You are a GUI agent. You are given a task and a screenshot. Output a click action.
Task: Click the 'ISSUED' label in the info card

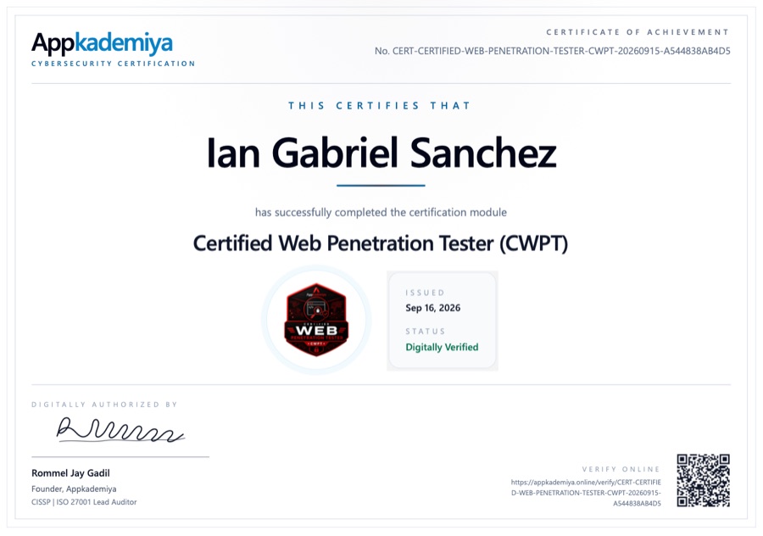coord(425,293)
